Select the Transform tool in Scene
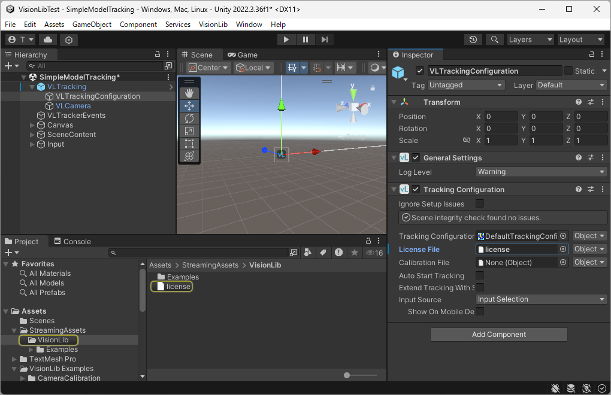 (189, 156)
